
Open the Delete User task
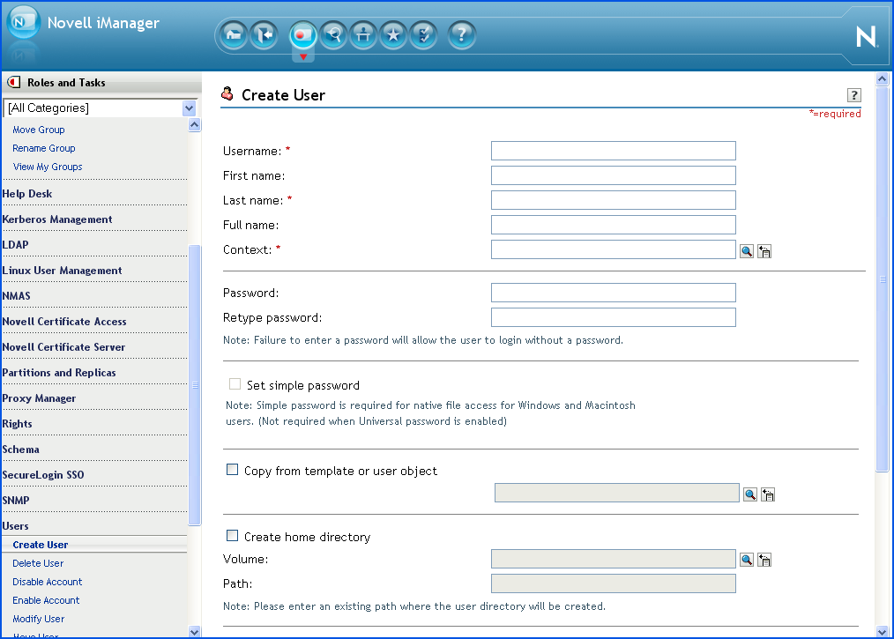tap(38, 563)
